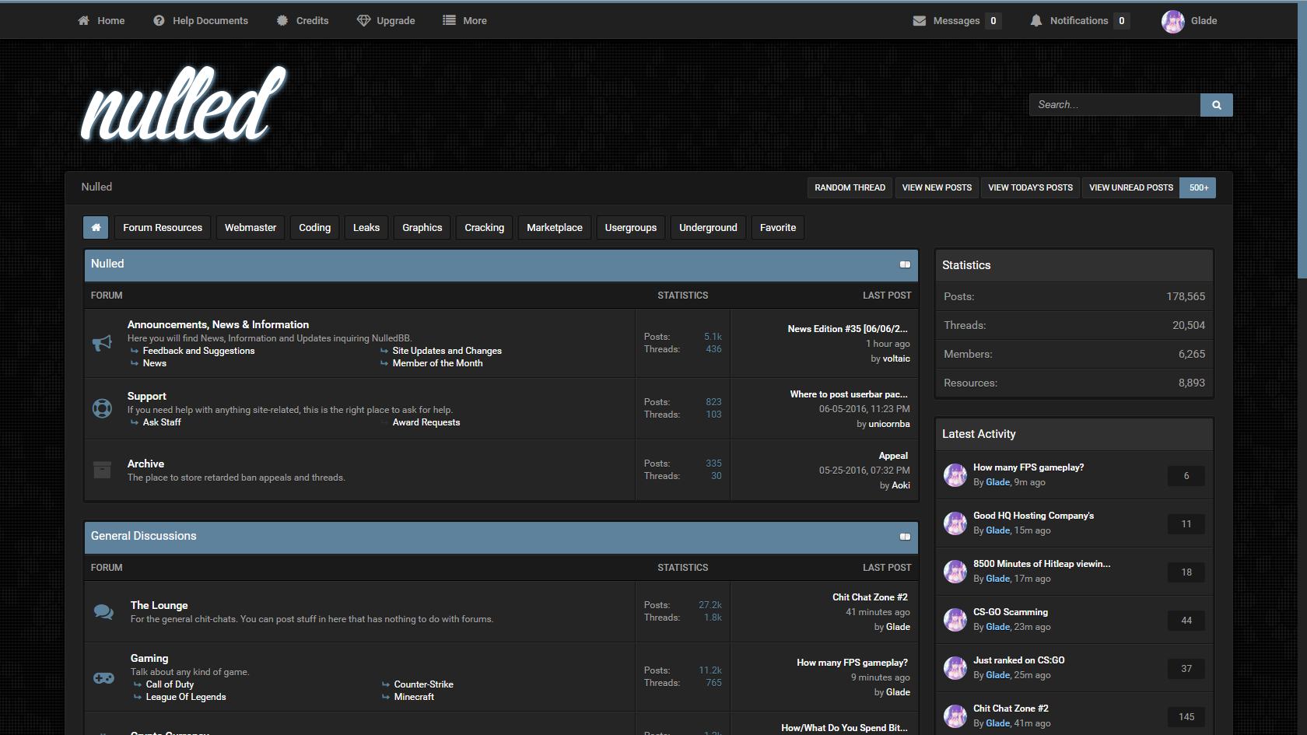1307x735 pixels.
Task: Click the Home house icon in top bar
Action: click(83, 21)
